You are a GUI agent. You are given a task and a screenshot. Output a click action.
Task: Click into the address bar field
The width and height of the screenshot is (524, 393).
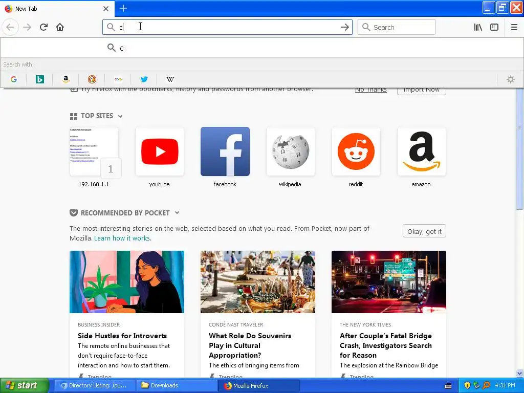click(227, 27)
